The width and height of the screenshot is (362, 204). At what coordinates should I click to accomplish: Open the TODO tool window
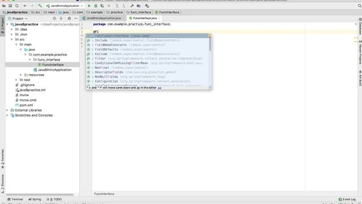click(x=54, y=199)
